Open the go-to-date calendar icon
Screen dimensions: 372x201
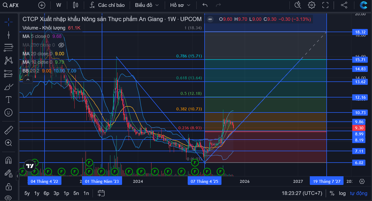coord(101,193)
